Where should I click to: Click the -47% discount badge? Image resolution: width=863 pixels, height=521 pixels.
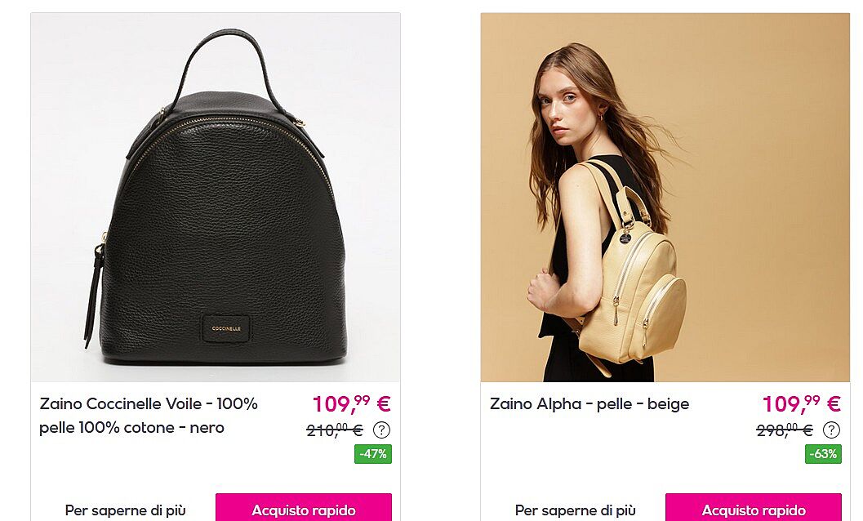[x=373, y=454]
